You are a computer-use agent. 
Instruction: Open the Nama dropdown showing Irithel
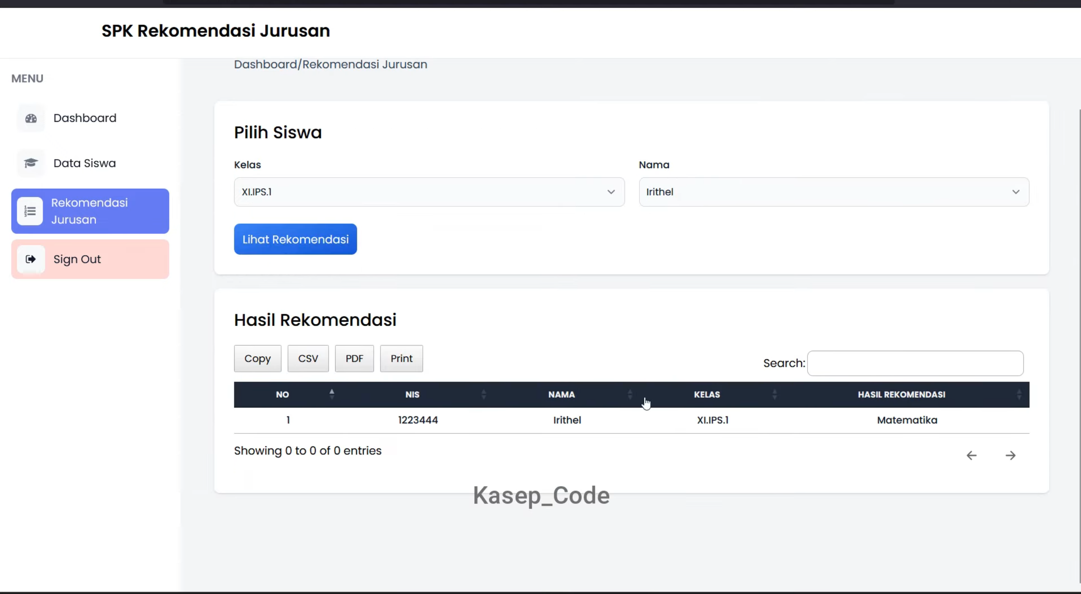(x=834, y=192)
